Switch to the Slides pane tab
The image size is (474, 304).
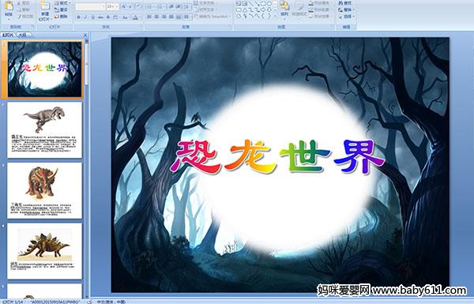tap(8, 35)
